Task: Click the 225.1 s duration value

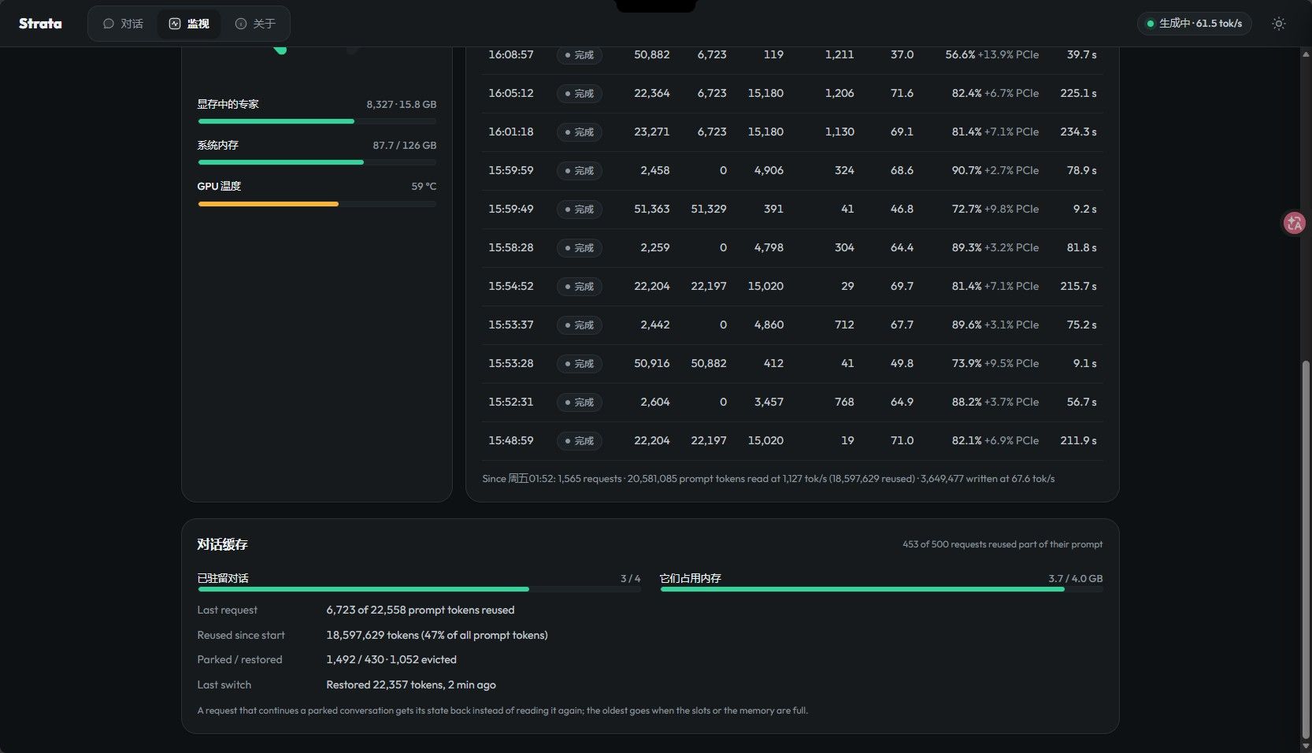Action: click(1078, 93)
